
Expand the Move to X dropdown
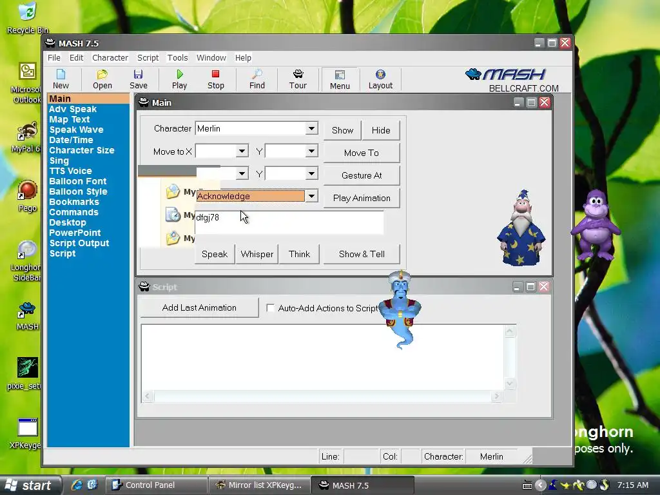coord(242,151)
